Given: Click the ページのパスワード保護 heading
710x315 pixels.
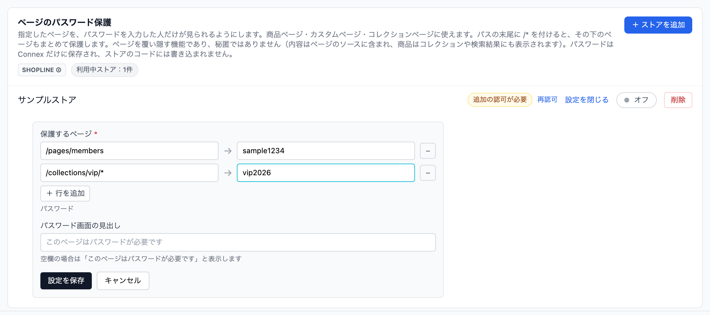Looking at the screenshot, I should click(x=65, y=22).
